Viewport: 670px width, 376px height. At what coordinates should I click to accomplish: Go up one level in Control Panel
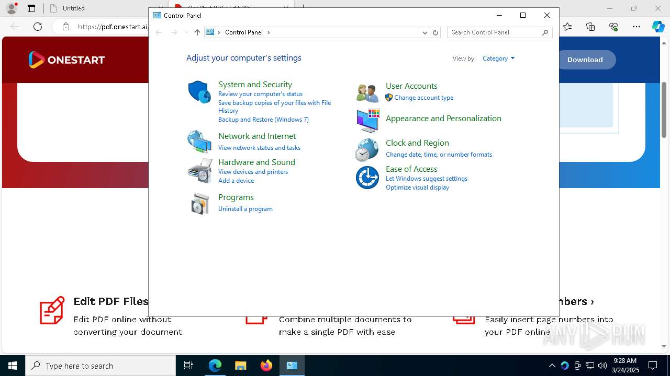click(197, 32)
